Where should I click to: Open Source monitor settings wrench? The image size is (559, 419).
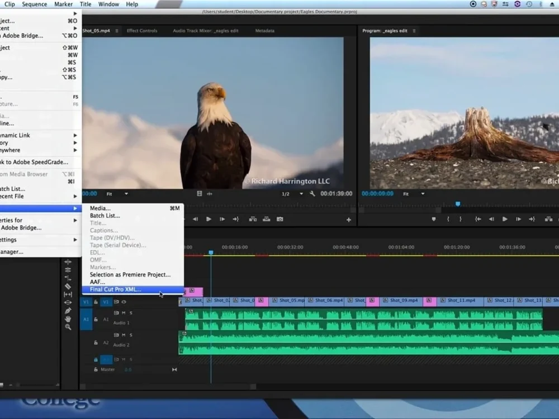[x=312, y=194]
